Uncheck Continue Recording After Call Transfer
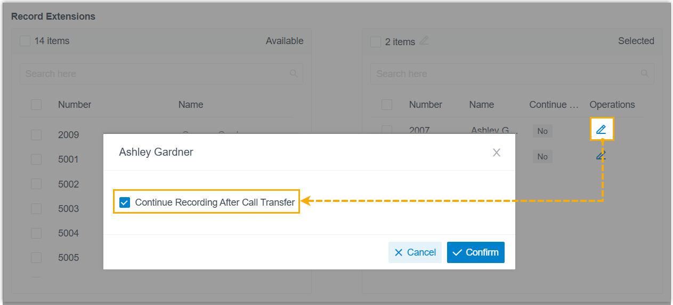The height and width of the screenshot is (305, 673). coord(125,202)
